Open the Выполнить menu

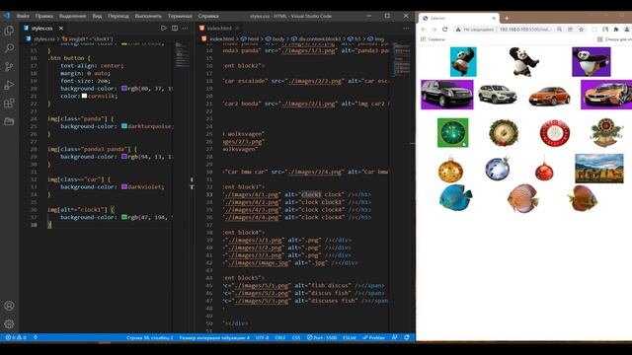[x=148, y=16]
